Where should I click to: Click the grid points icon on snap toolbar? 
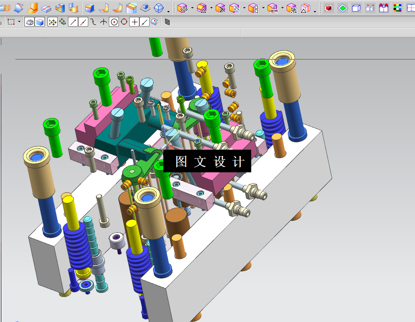167,22
